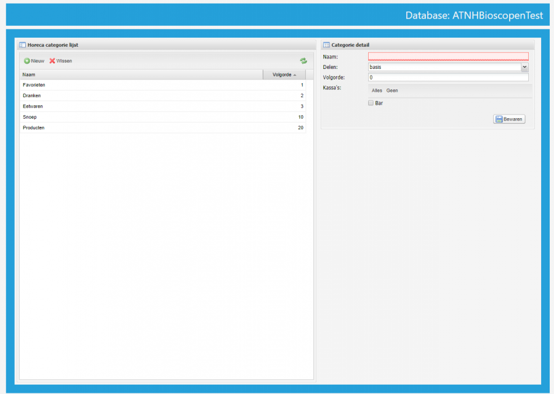This screenshot has width=554, height=394.
Task: Open the Delen dropdown arrow
Action: (524, 66)
